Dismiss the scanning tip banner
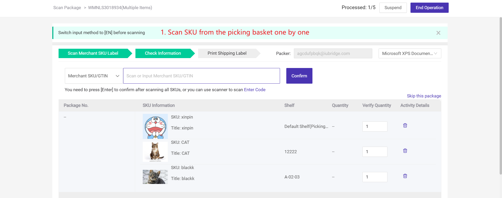Image resolution: width=502 pixels, height=198 pixels. pos(438,33)
